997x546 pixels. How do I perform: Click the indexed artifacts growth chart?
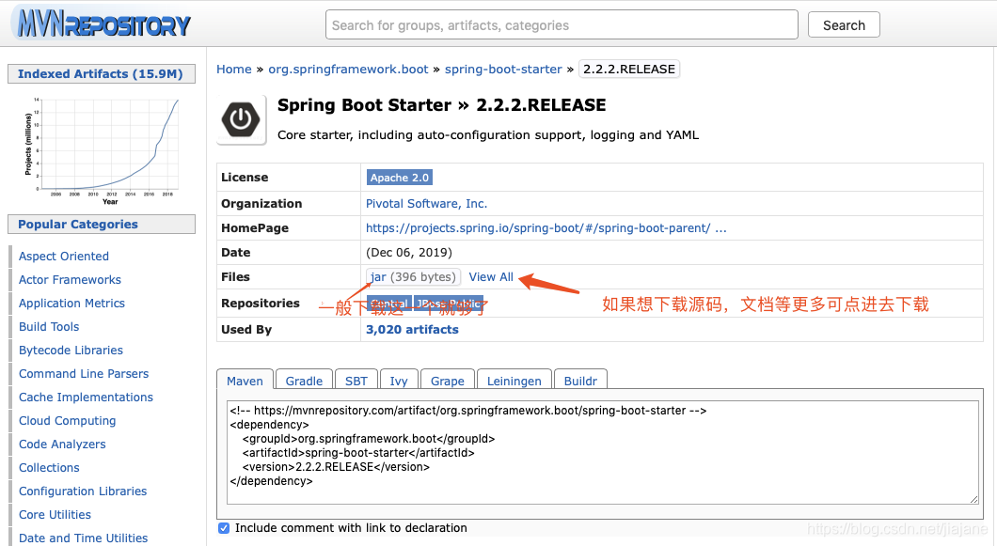(101, 150)
